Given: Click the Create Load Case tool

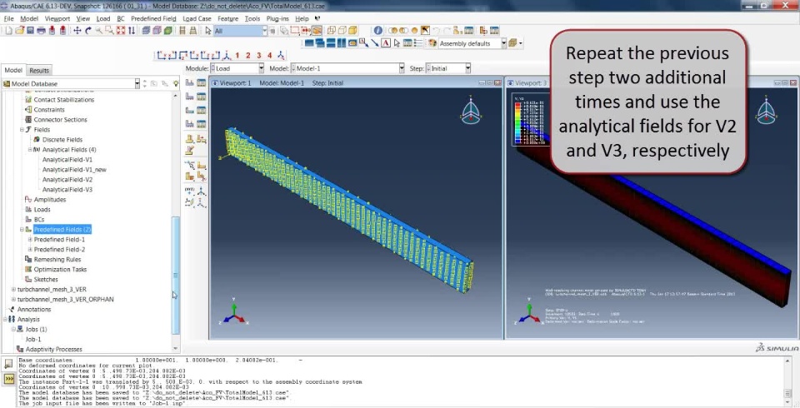Looking at the screenshot, I should pyautogui.click(x=190, y=123).
